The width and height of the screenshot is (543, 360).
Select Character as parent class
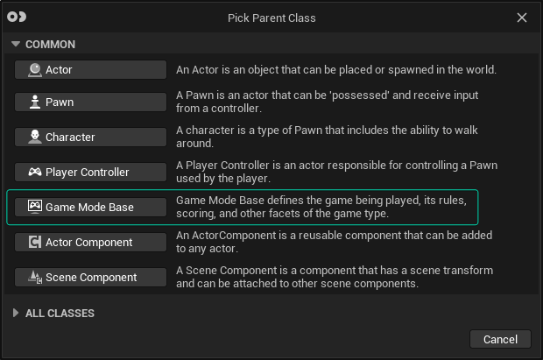pos(90,137)
